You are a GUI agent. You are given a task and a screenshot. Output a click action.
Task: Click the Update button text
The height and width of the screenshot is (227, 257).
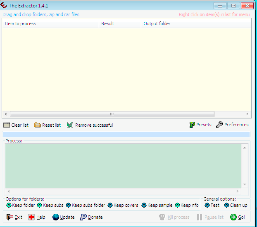pyautogui.click(x=67, y=218)
